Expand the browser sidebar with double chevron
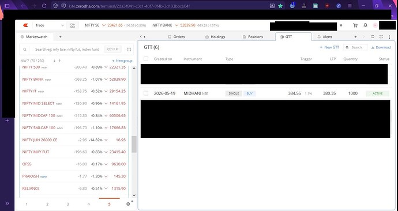This screenshot has width=398, height=211. tap(7, 204)
